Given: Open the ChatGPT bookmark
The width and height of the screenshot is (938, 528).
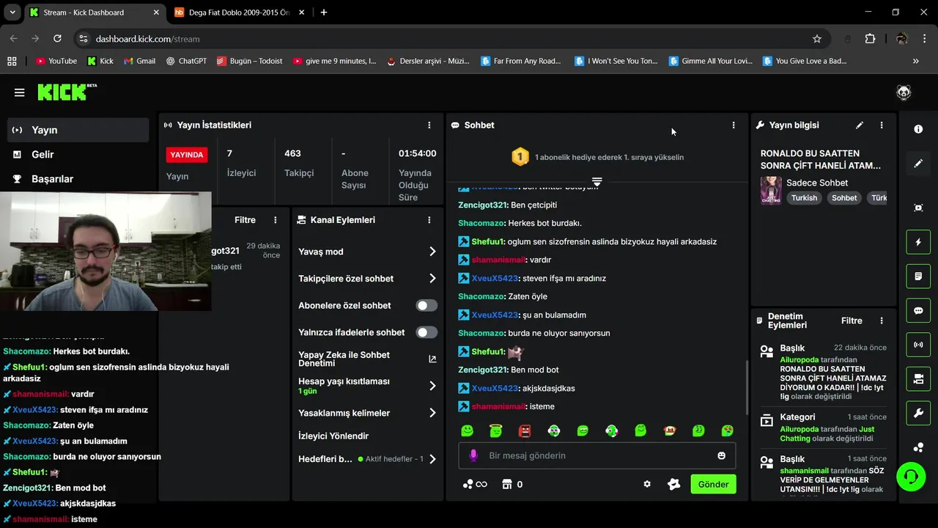Looking at the screenshot, I should (186, 61).
